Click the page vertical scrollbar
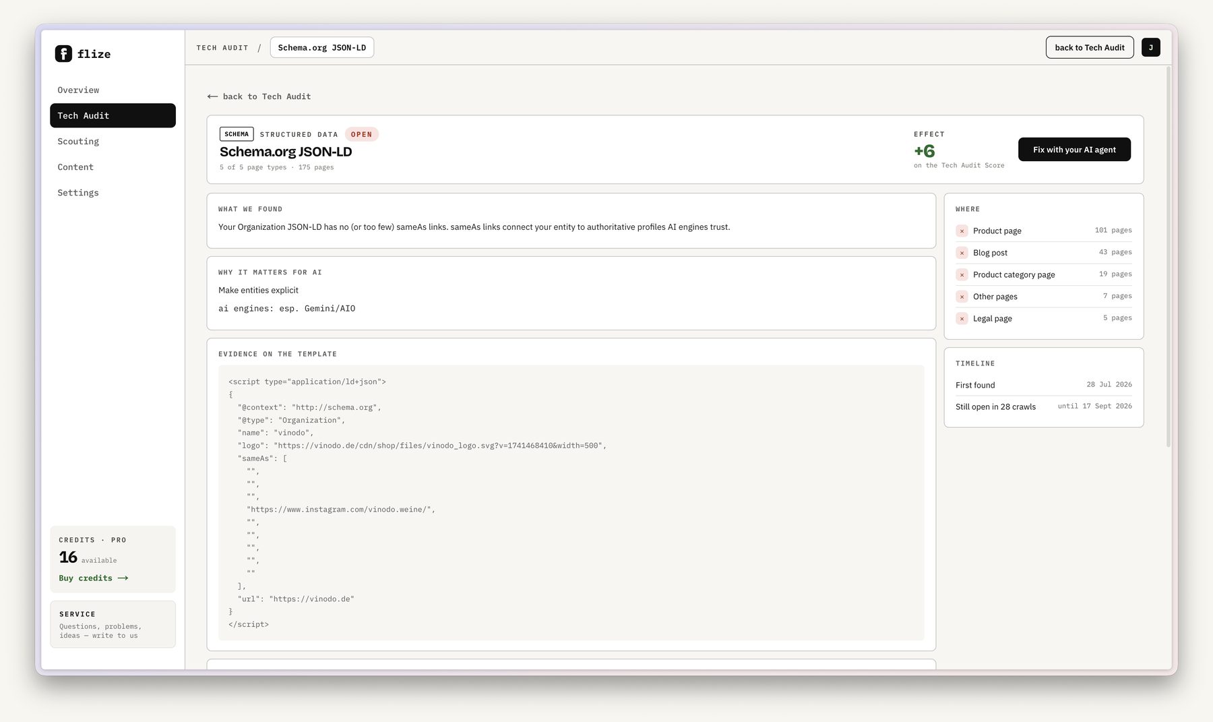 [1169, 256]
